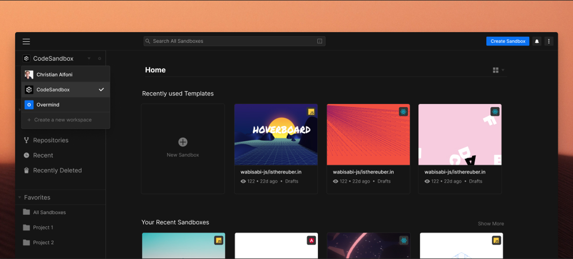
Task: Open the view options dropdown arrow beside grid icon
Action: click(x=503, y=70)
